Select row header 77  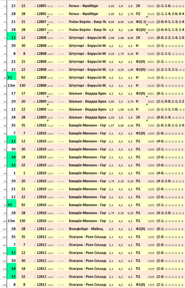5,38
